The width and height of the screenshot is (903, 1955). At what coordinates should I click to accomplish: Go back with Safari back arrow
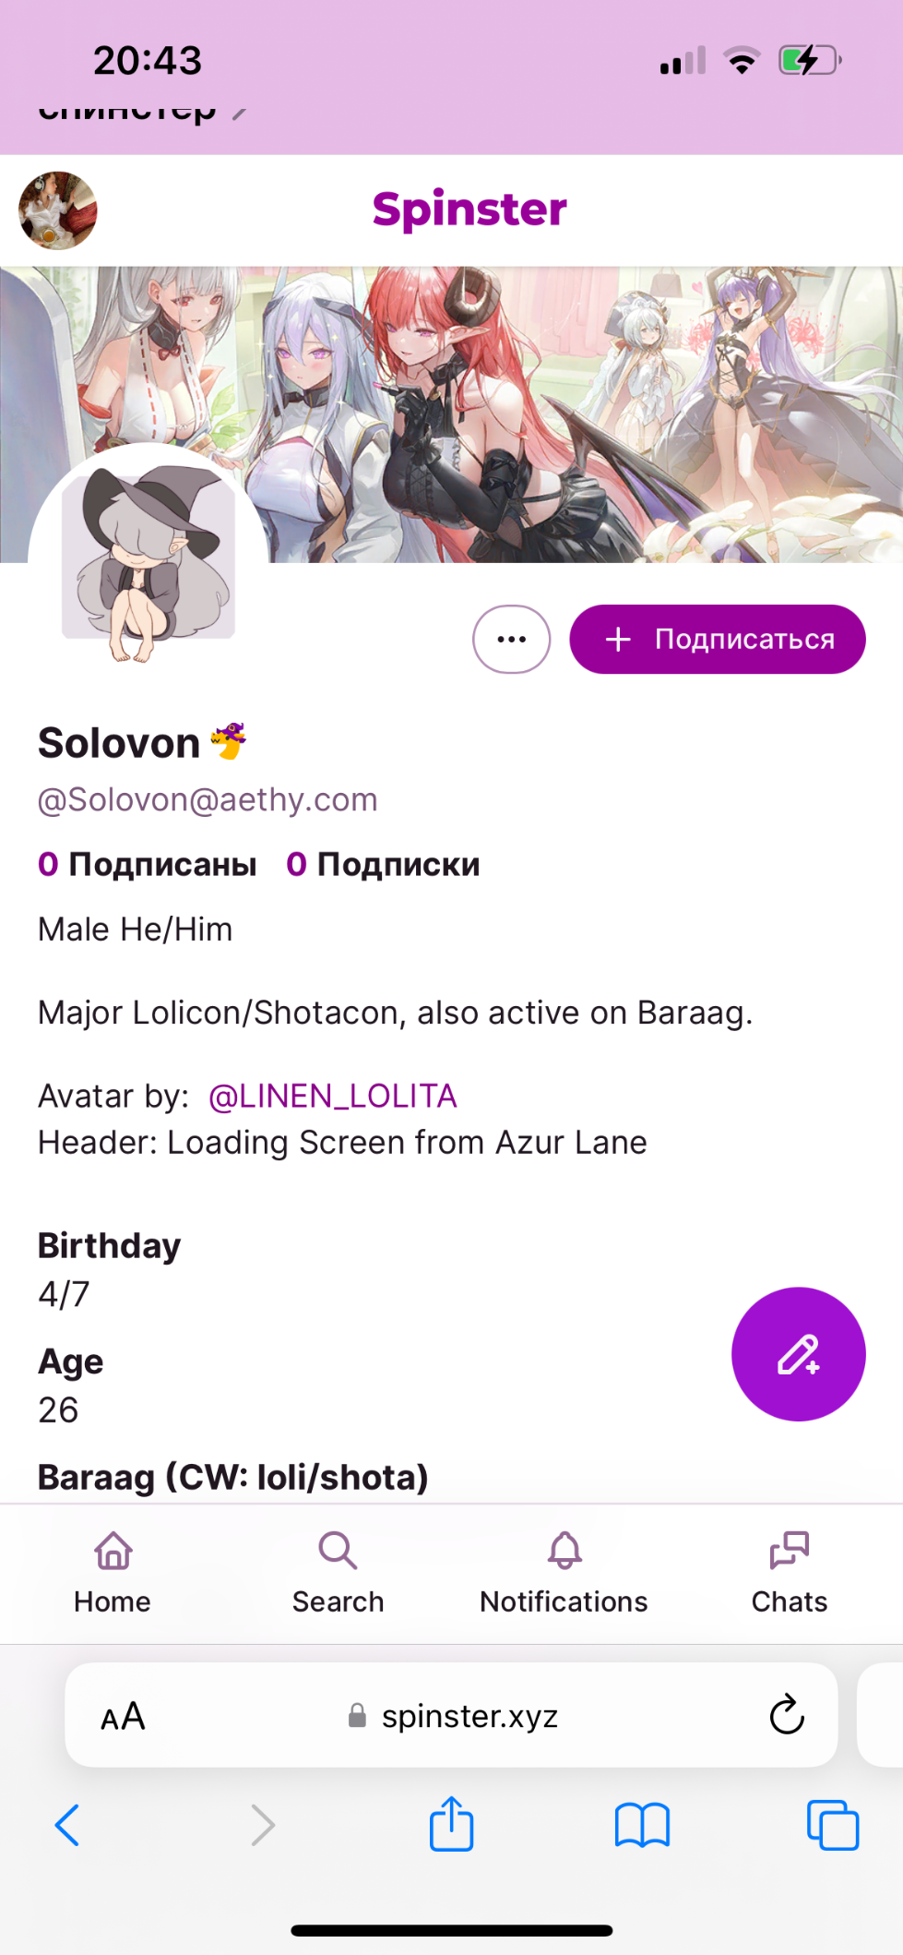pos(67,1825)
